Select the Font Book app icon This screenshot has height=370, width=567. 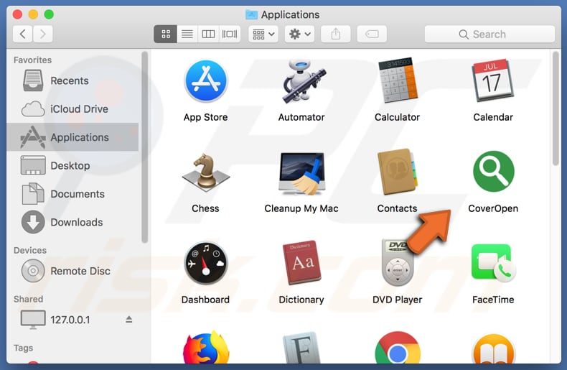tap(301, 348)
